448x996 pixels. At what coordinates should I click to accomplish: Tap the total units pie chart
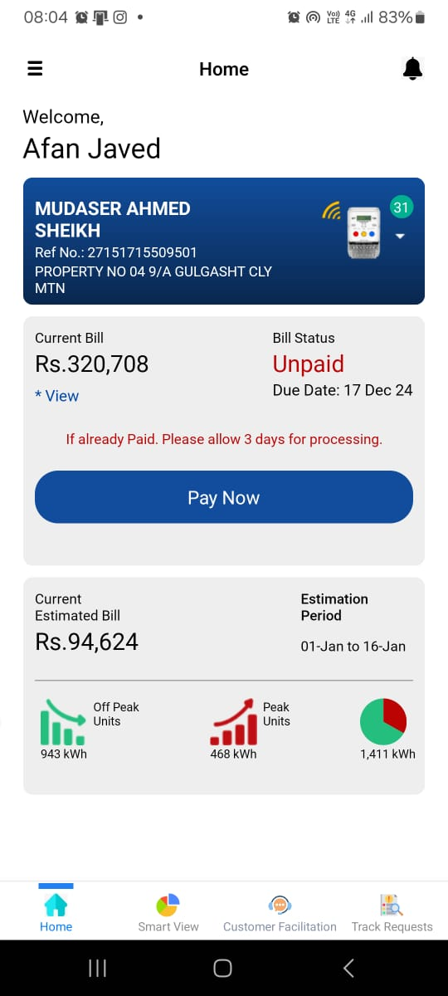[x=383, y=721]
